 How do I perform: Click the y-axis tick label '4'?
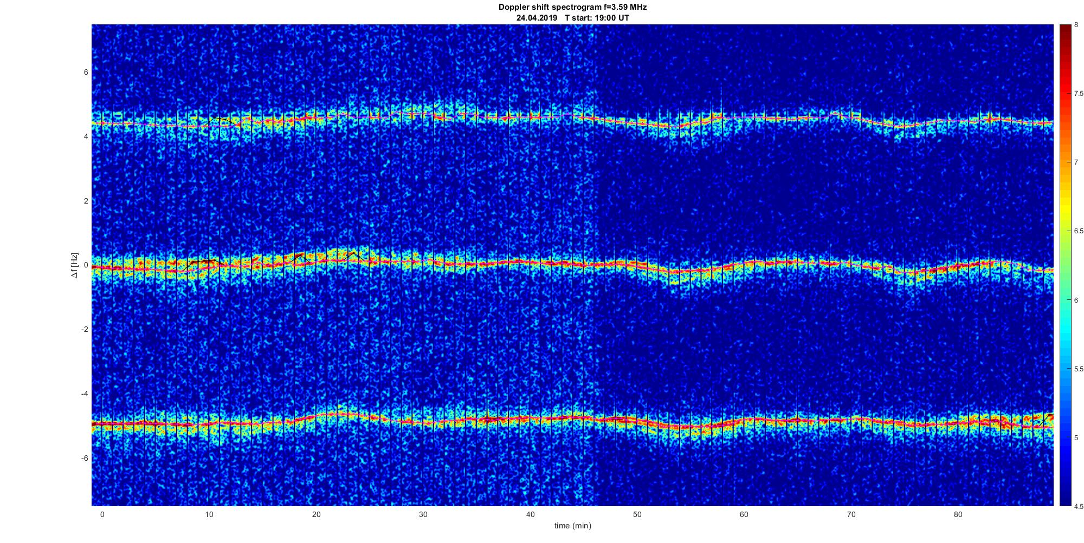86,136
